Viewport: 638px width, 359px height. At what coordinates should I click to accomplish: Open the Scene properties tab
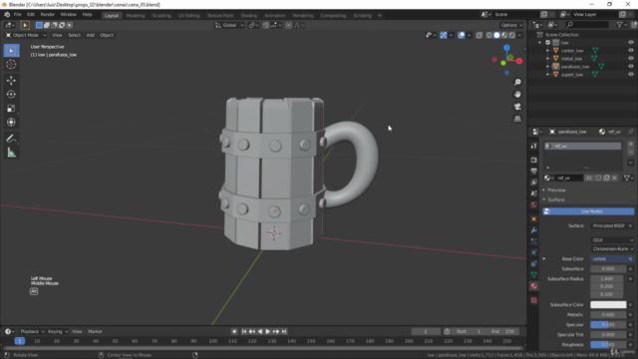click(x=534, y=193)
